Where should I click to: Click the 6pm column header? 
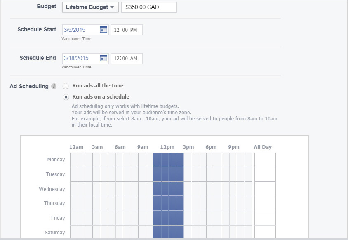point(211,147)
